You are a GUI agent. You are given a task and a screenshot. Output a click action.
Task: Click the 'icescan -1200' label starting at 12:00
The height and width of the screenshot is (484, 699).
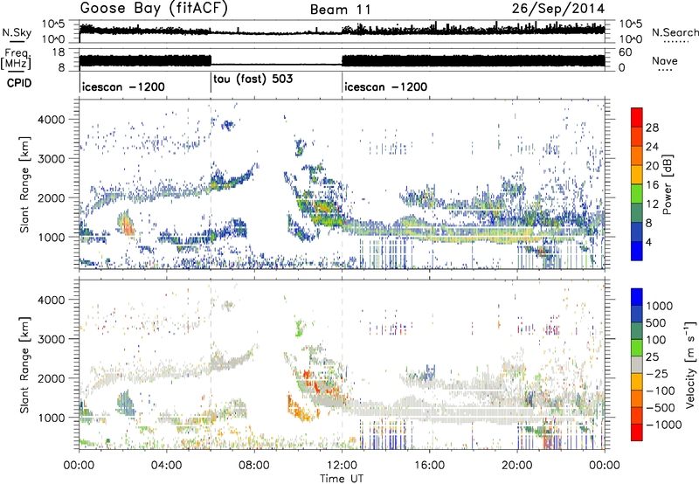[386, 86]
